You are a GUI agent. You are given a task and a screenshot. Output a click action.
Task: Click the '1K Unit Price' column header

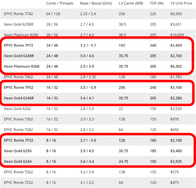click(x=181, y=3)
